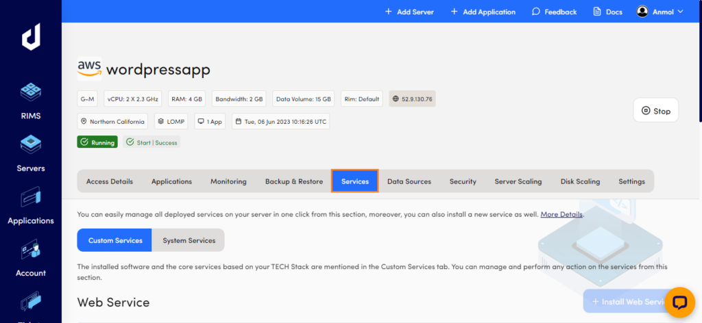
Task: Click the 52.9.130.76 IP address badge
Action: 412,99
